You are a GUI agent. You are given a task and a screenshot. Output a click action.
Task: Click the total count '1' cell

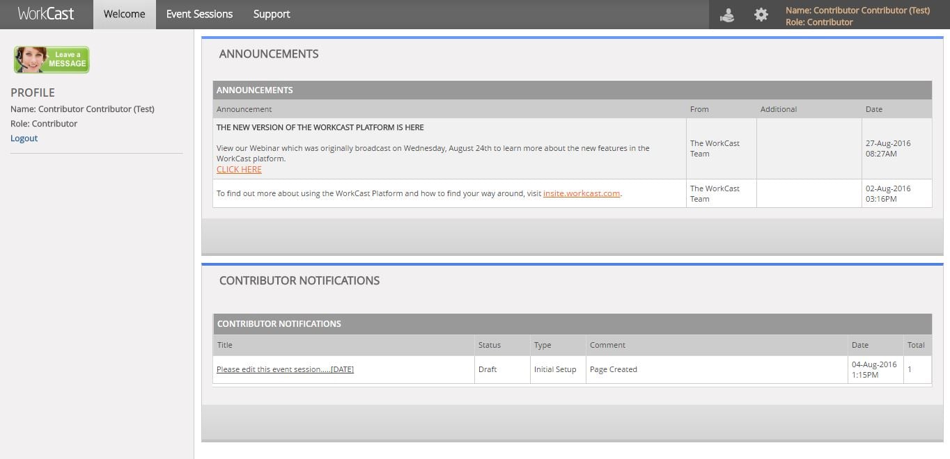pos(917,369)
